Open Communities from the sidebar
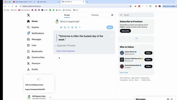177x100 pixels. 36,57
